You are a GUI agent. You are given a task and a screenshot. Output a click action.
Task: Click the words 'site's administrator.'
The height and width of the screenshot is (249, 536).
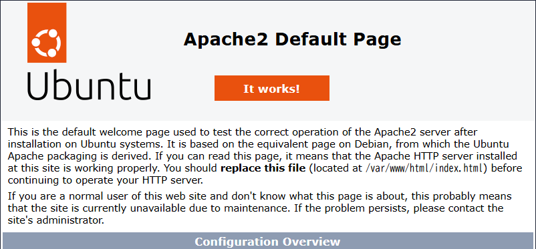55,220
